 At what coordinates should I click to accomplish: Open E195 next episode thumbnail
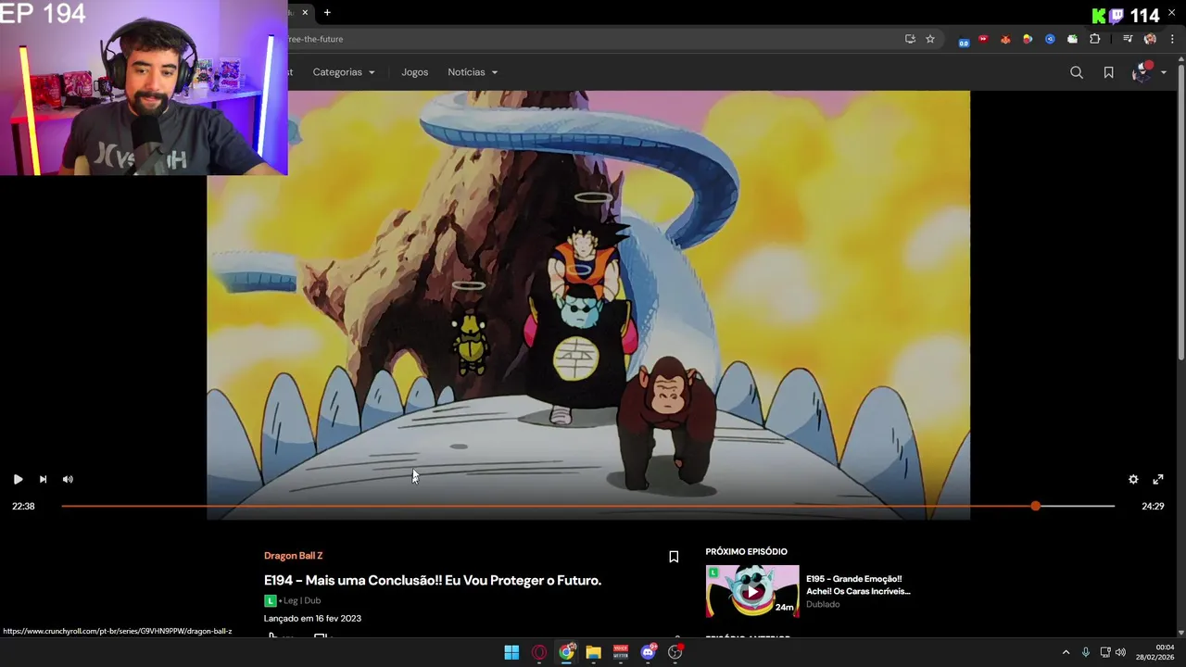tap(752, 591)
